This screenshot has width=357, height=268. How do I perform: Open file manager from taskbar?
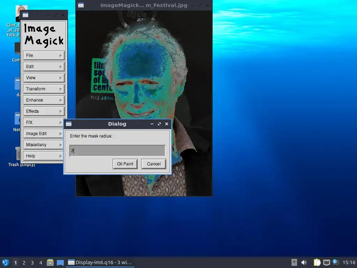click(50, 262)
